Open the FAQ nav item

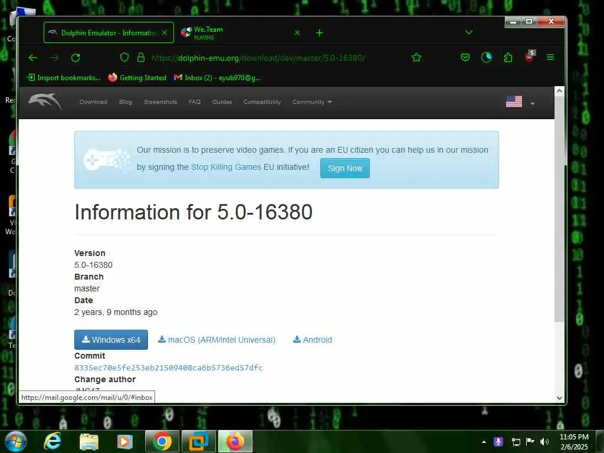tap(195, 102)
